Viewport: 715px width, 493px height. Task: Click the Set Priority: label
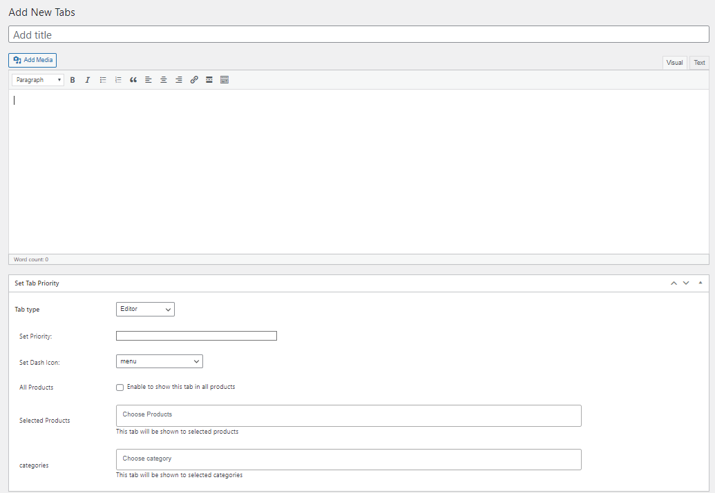point(35,336)
